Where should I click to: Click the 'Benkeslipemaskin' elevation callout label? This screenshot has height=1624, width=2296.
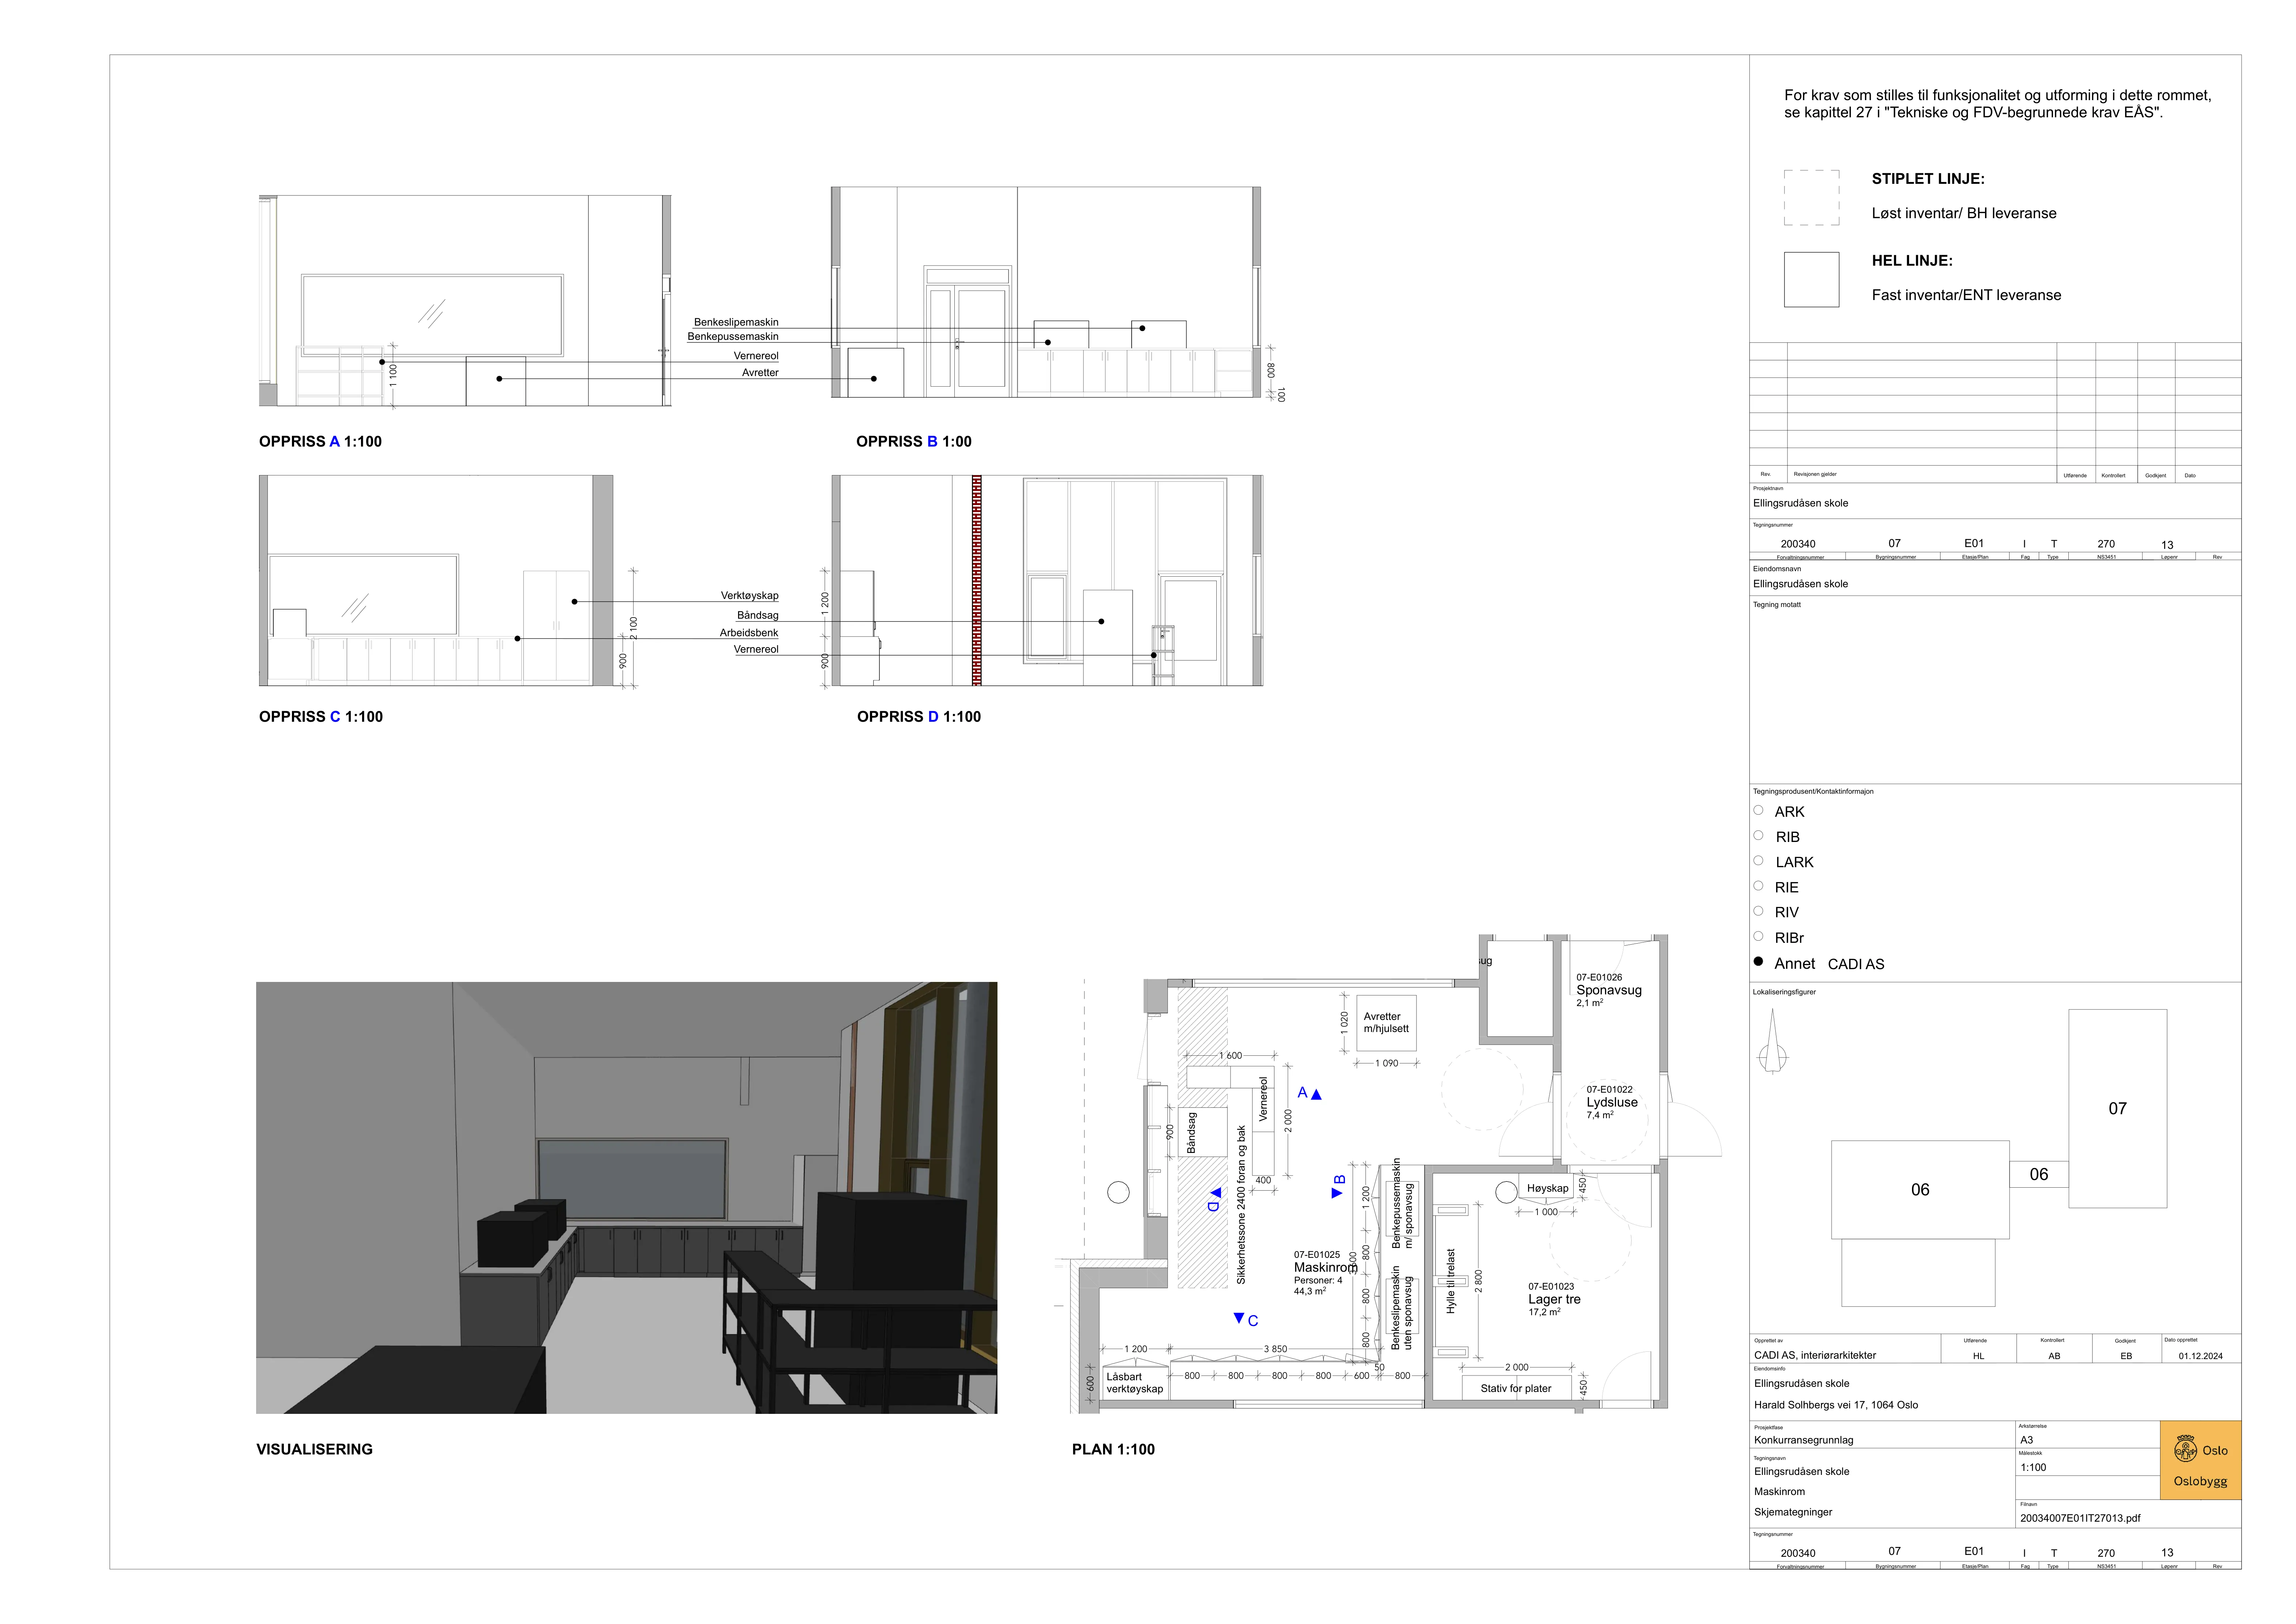pyautogui.click(x=736, y=322)
